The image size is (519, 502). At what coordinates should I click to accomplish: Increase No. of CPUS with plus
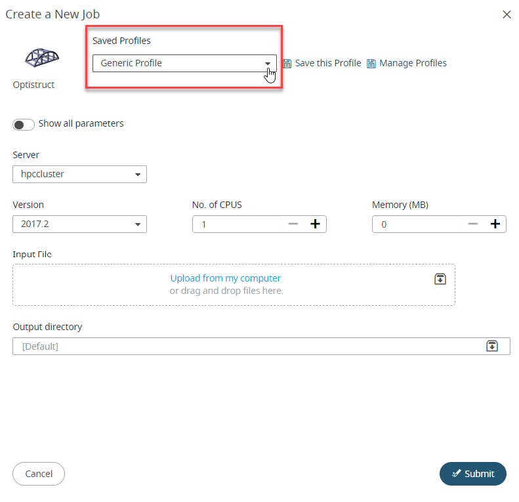[315, 224]
